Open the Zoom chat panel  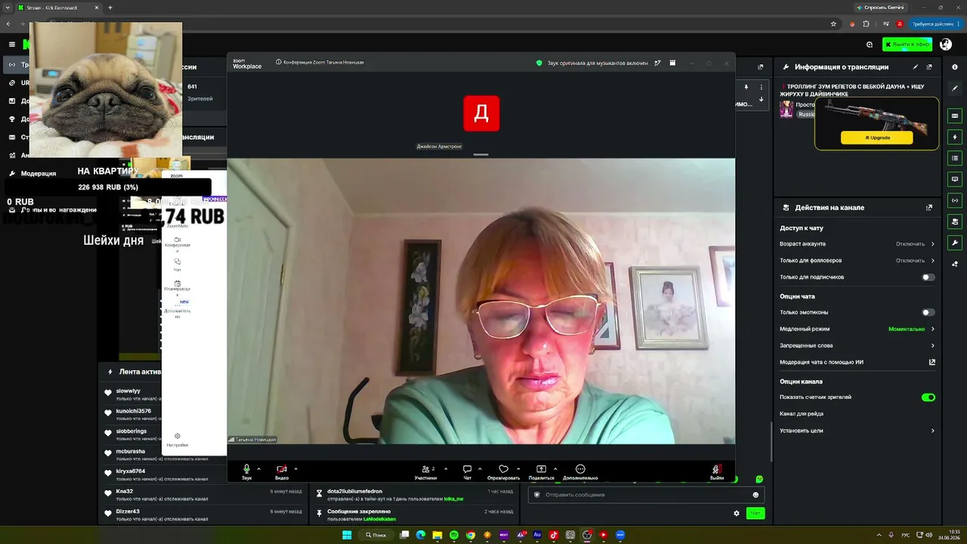coord(467,471)
